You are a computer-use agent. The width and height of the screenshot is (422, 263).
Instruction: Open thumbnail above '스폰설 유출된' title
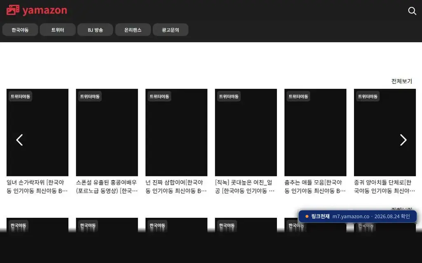(x=107, y=132)
